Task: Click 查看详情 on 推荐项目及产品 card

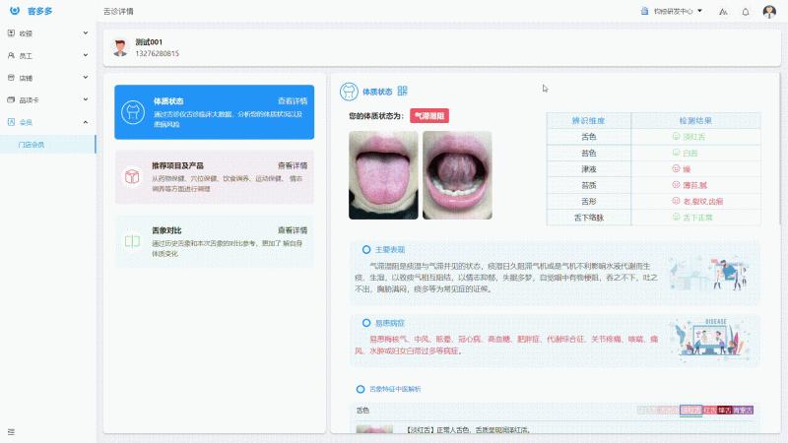Action: click(292, 165)
